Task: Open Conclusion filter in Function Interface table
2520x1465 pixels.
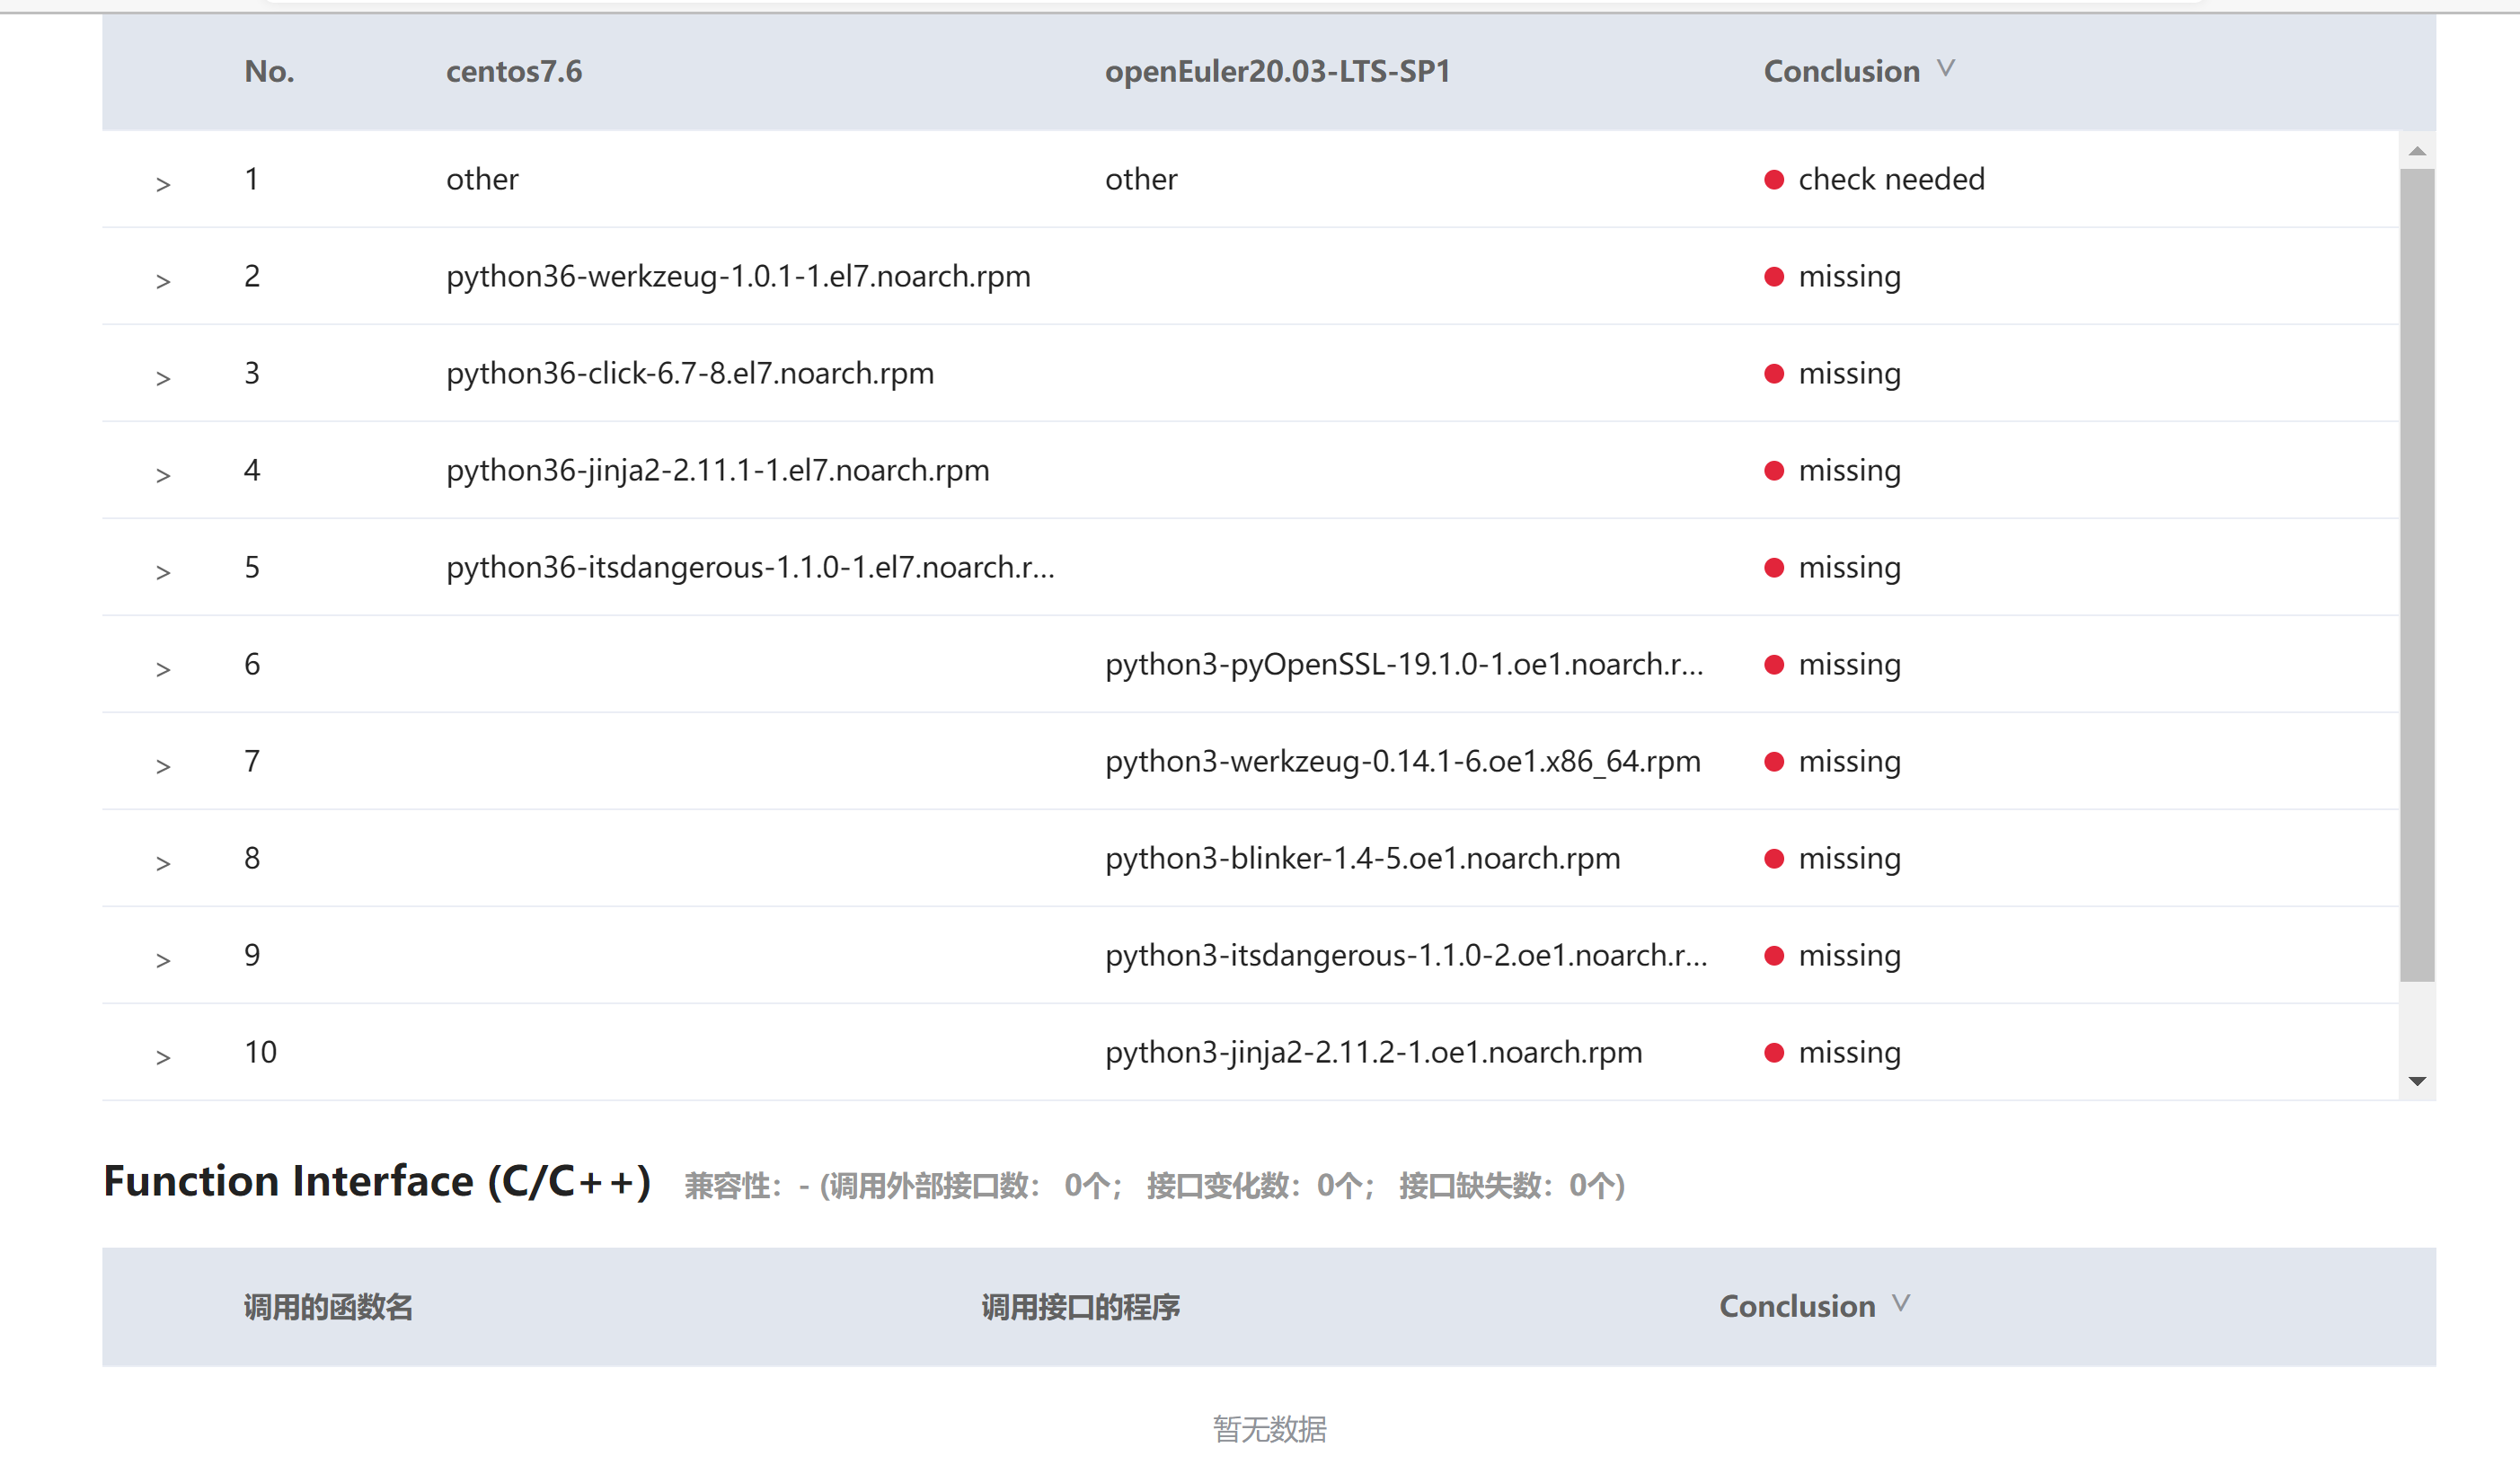Action: pyautogui.click(x=1900, y=1304)
